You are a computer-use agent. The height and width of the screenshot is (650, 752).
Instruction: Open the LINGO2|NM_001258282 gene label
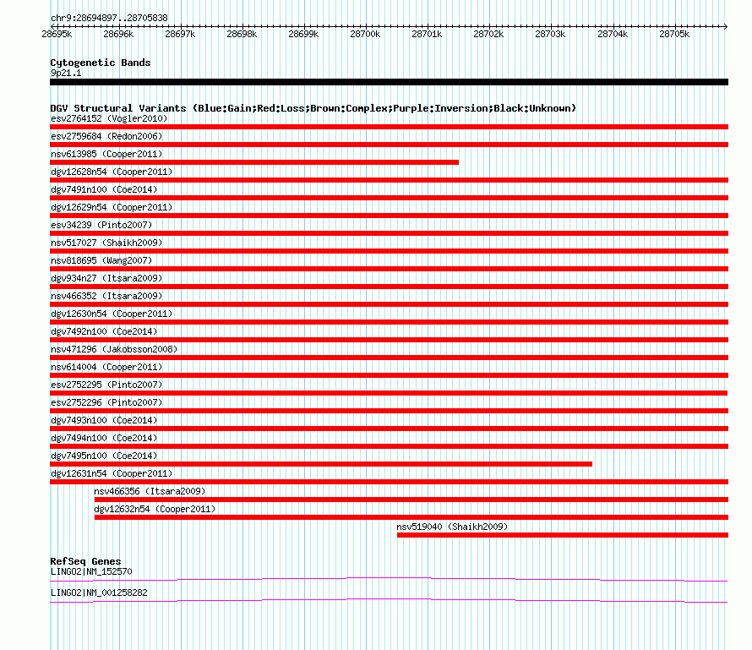tap(99, 593)
